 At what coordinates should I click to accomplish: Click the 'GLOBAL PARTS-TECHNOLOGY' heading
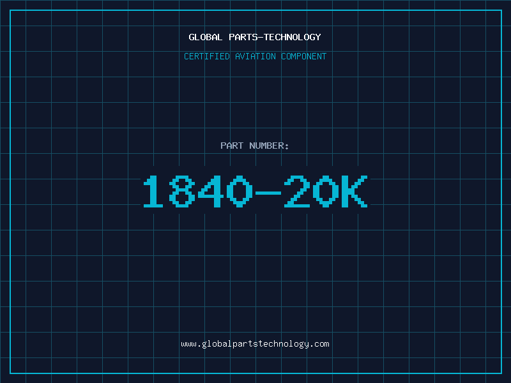tap(255, 37)
